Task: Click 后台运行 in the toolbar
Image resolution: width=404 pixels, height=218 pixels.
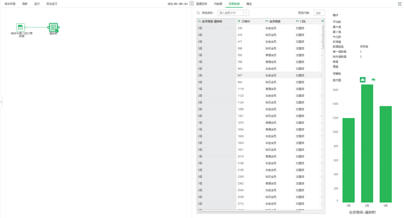Action: (x=52, y=4)
